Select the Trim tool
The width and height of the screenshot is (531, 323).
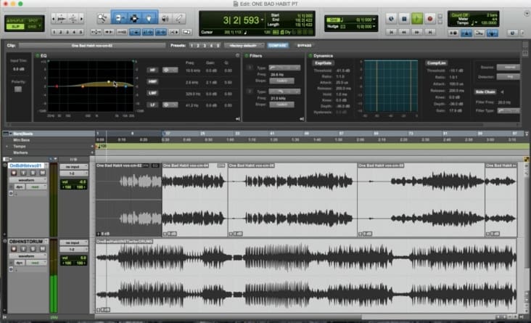(x=118, y=18)
